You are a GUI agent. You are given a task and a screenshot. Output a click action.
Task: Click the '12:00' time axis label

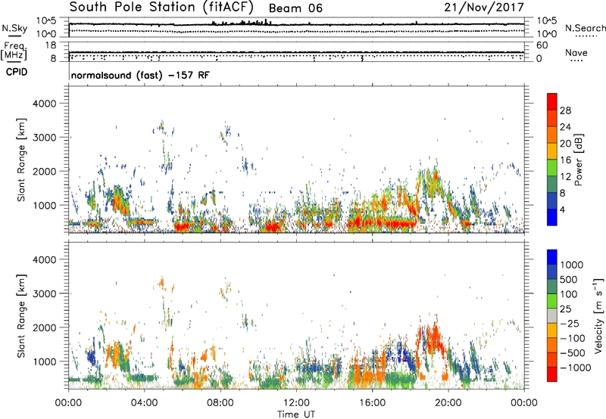296,403
